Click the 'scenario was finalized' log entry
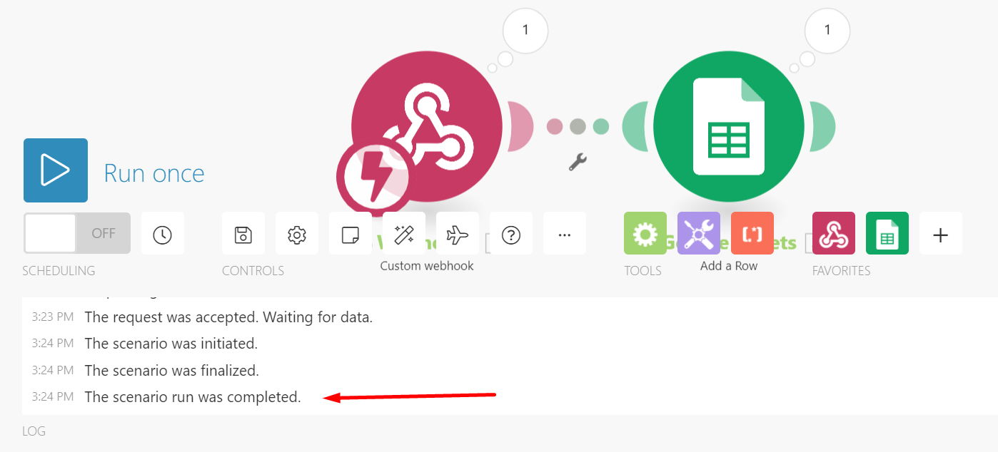Viewport: 998px width, 452px height. [x=171, y=371]
